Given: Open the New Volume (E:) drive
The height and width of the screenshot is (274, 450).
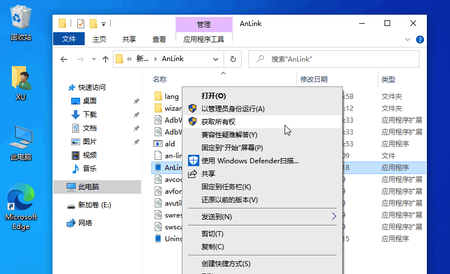Looking at the screenshot, I should pyautogui.click(x=94, y=205).
